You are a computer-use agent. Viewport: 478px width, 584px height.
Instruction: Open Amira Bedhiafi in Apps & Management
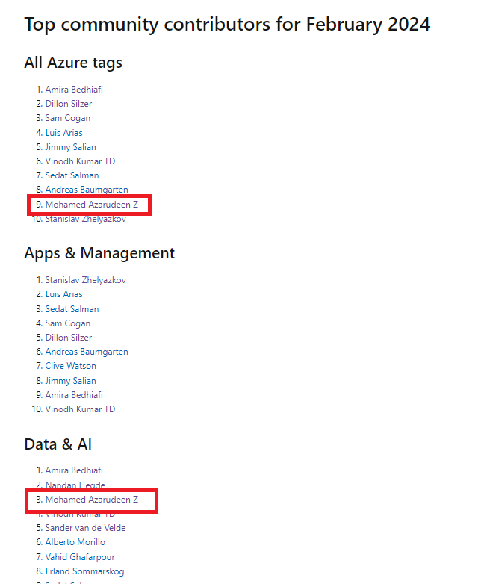click(x=74, y=395)
